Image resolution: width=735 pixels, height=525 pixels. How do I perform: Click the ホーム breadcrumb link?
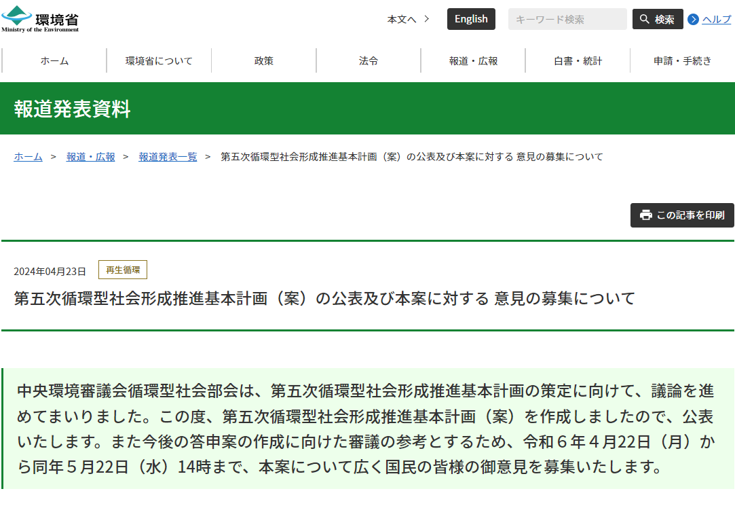28,157
